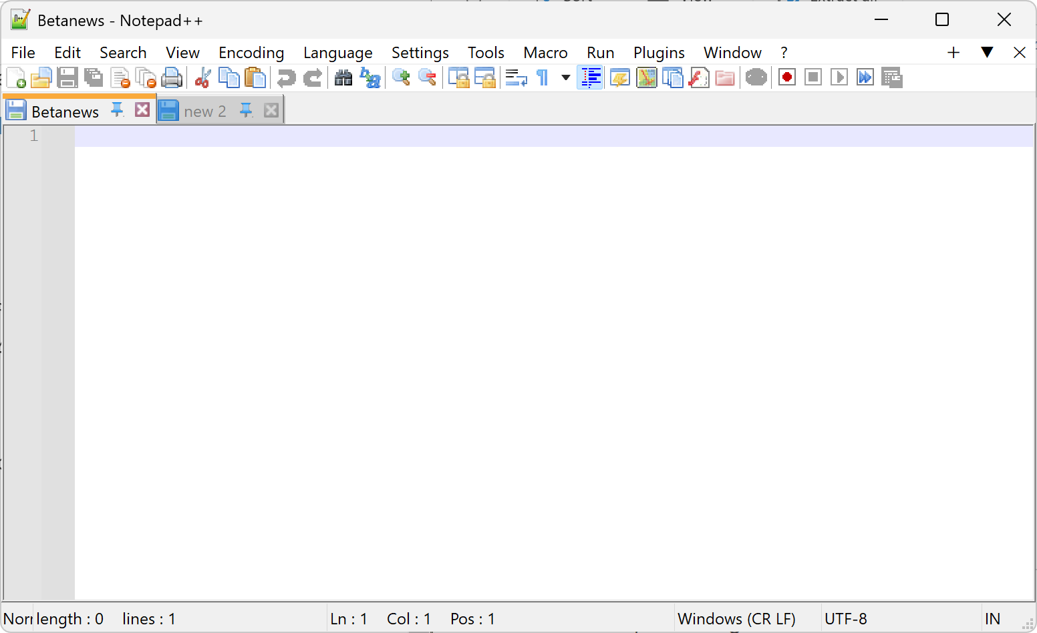Click the Document Map icon

tap(646, 78)
